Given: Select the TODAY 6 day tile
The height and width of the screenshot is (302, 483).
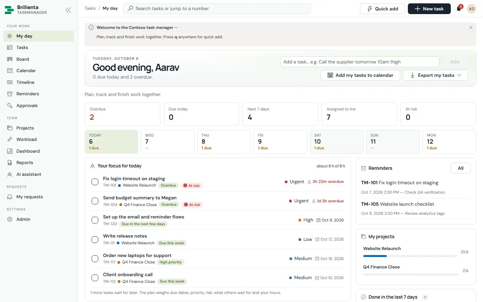Looking at the screenshot, I should tap(111, 142).
